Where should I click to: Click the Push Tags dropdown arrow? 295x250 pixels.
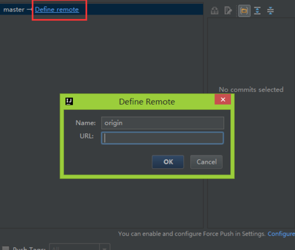pyautogui.click(x=105, y=247)
